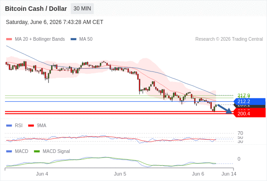
Task: Click the MA 20 + Bollinger Bands legend swatch
Action: coord(9,39)
